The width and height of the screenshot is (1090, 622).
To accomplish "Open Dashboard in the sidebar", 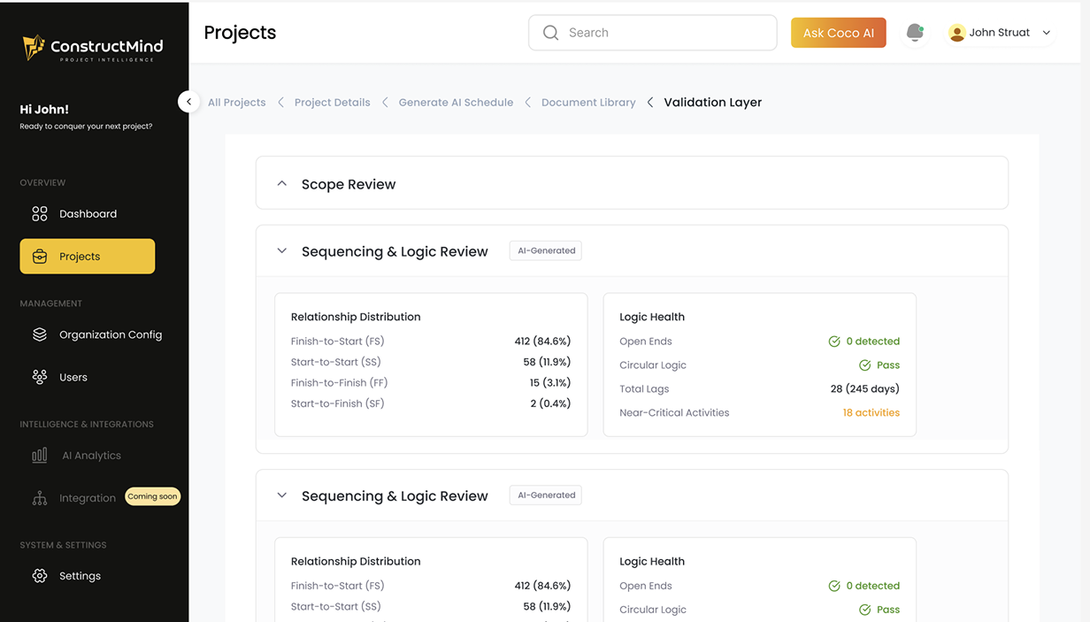I will (88, 214).
